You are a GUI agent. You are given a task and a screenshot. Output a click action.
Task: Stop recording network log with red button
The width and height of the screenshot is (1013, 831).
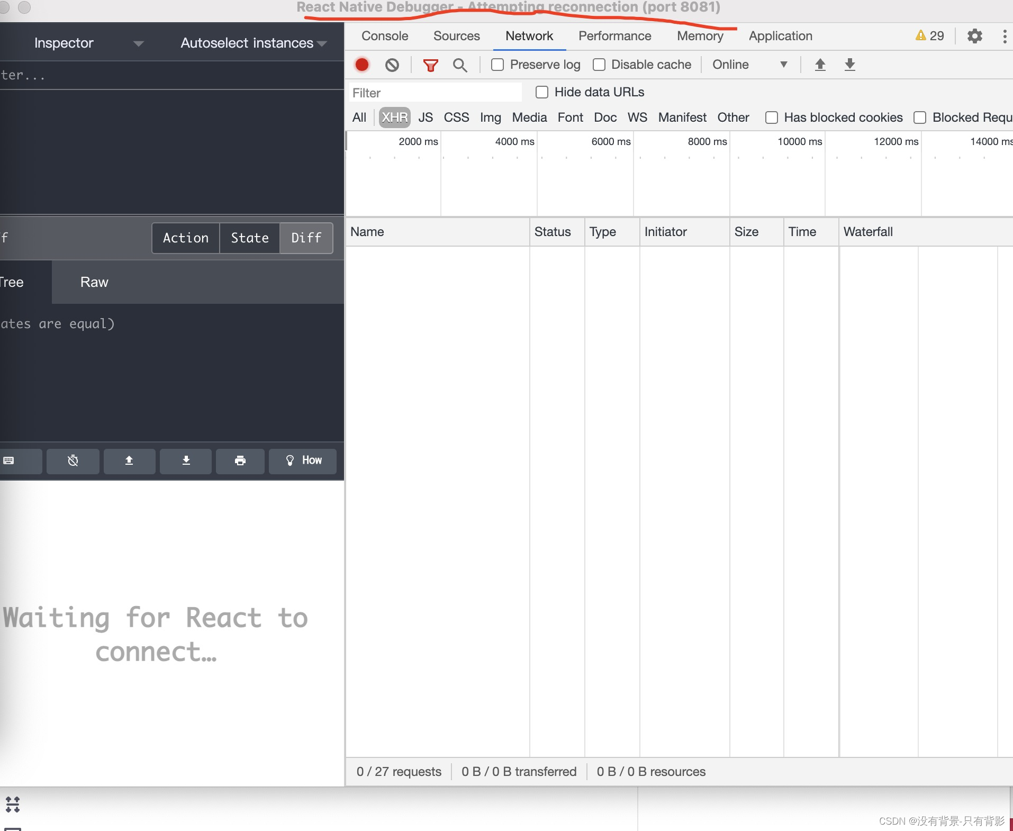(x=362, y=65)
